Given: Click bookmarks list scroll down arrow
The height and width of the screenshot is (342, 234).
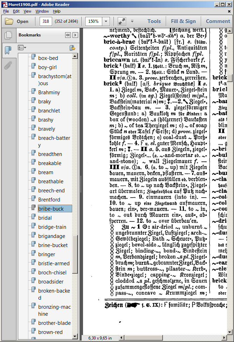Looking at the screenshot, I should click(x=75, y=336).
